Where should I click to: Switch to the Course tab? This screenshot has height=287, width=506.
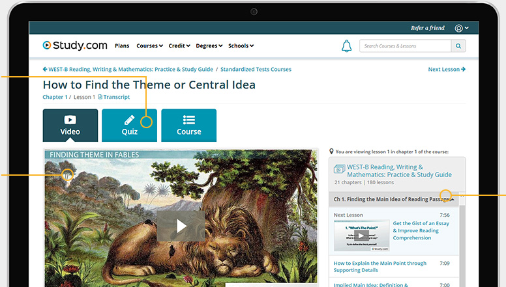(189, 126)
